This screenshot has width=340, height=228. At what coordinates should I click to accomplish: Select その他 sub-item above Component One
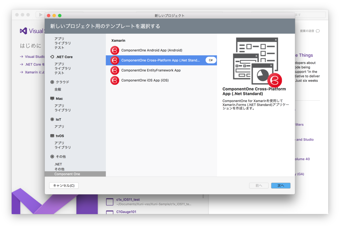click(x=59, y=169)
